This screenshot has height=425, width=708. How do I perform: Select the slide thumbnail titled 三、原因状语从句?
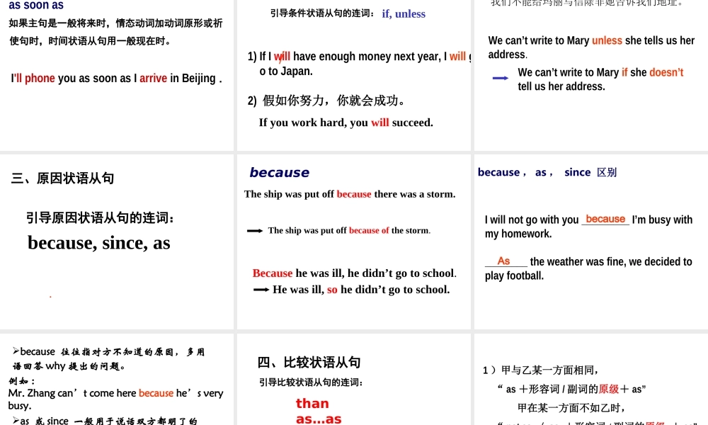117,242
